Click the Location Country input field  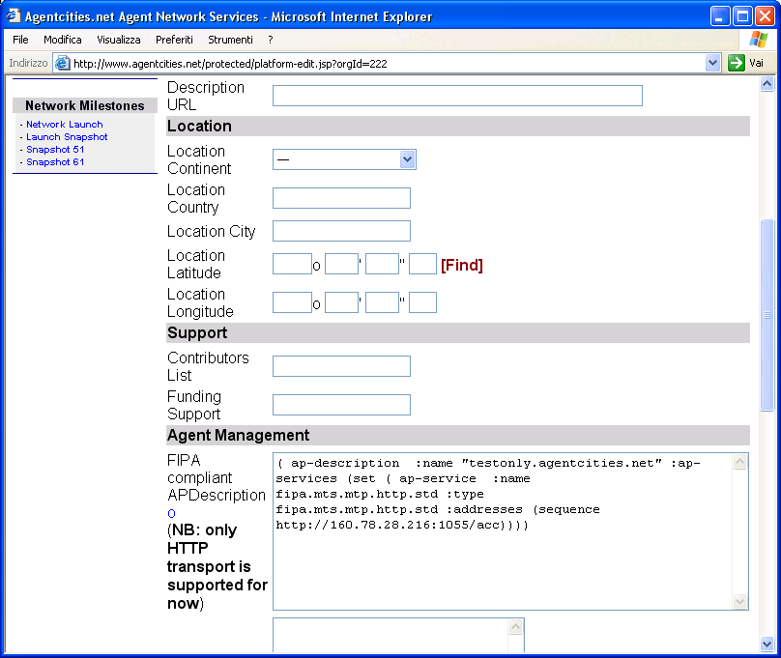click(x=341, y=198)
